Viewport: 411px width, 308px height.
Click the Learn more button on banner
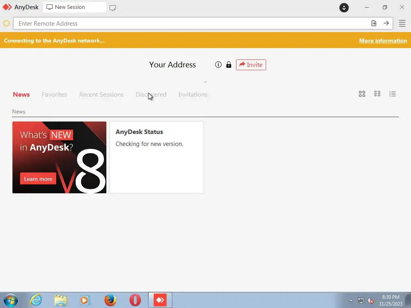[x=38, y=179]
